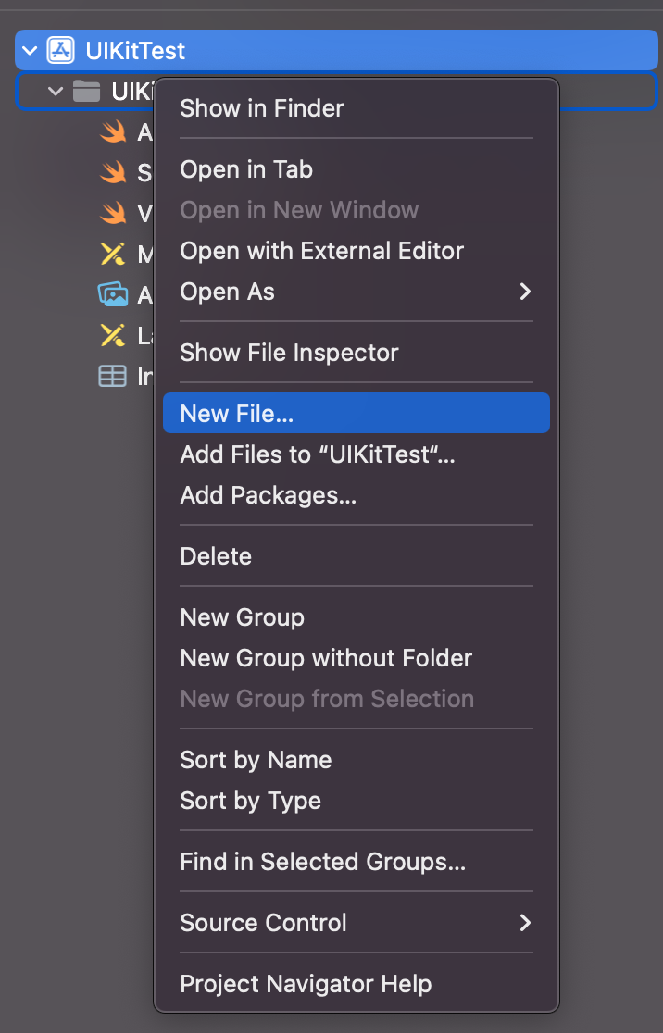The image size is (663, 1033).
Task: Select the UIKitTest project row label
Action: (135, 51)
